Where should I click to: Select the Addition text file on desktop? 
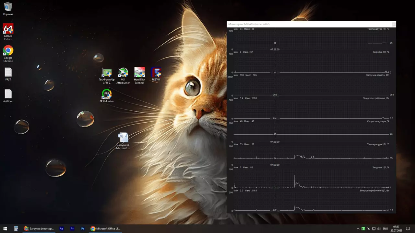pyautogui.click(x=8, y=96)
